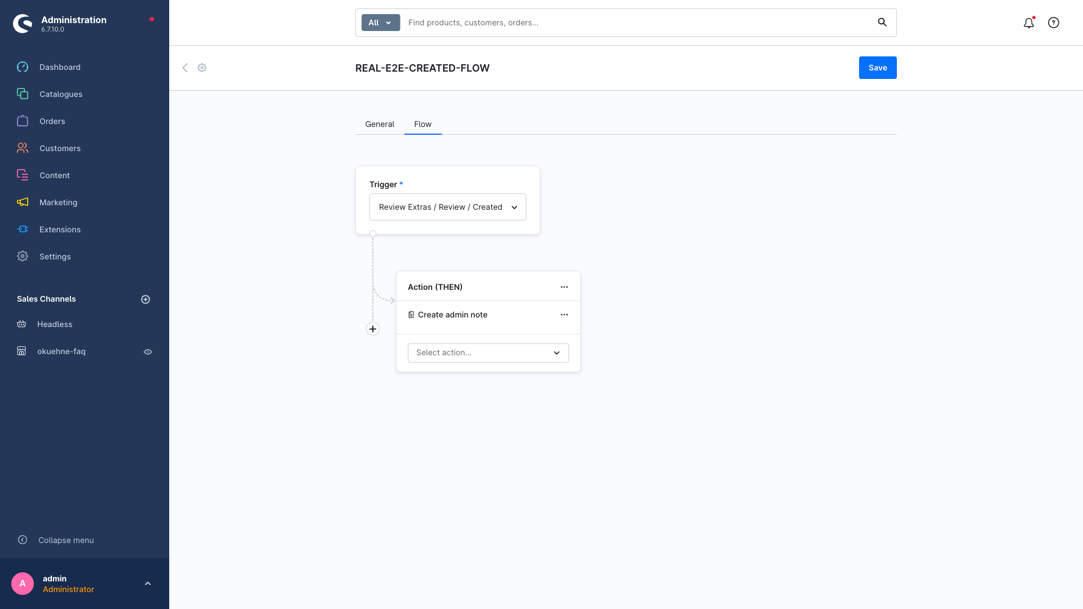The height and width of the screenshot is (609, 1083).
Task: Click the okuehne-faq storefront icon
Action: click(21, 351)
